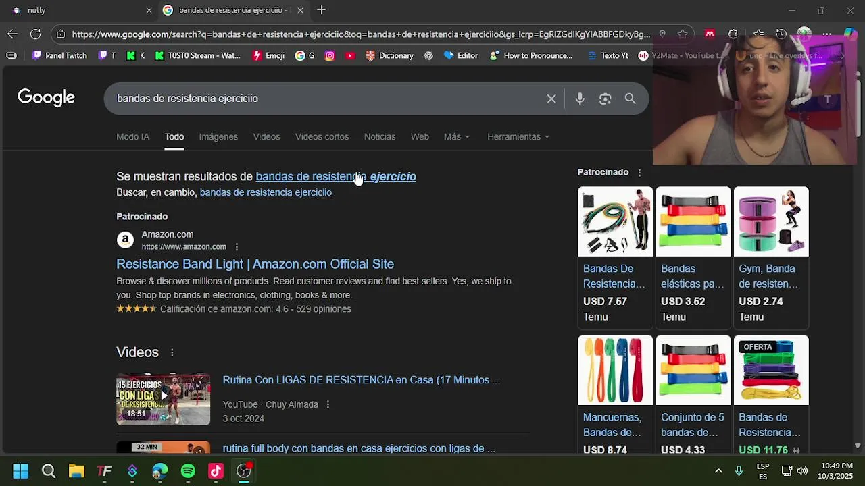Image resolution: width=865 pixels, height=486 pixels.
Task: Open Temu product priced USD 7.57
Action: (615, 257)
